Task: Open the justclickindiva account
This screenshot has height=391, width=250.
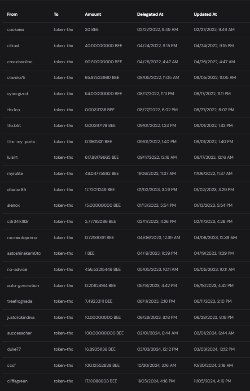Action: point(21,317)
